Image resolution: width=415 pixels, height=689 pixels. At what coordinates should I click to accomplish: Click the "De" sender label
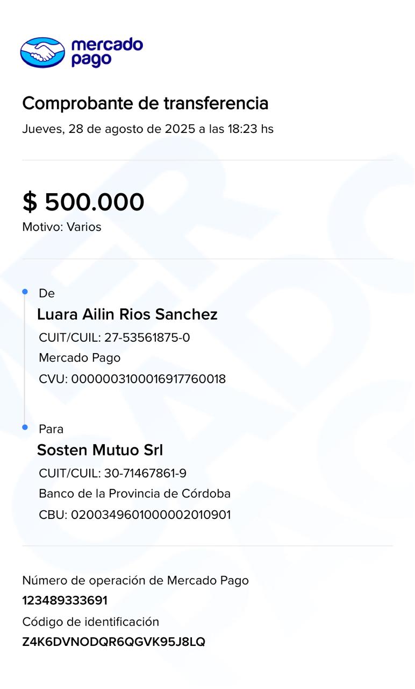47,293
